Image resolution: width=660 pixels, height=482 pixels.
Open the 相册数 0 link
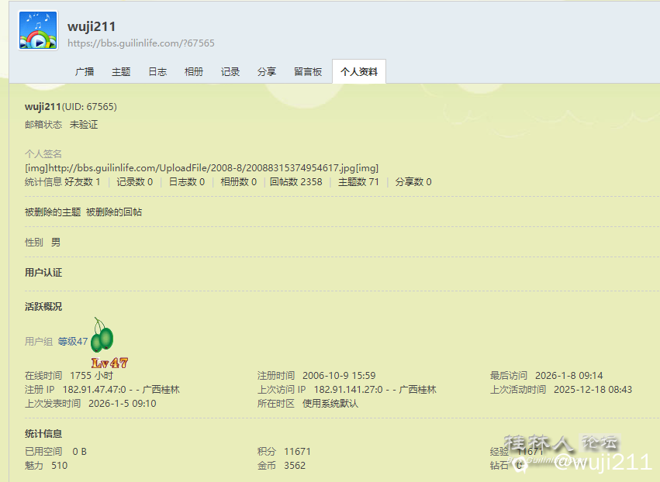pyautogui.click(x=238, y=182)
